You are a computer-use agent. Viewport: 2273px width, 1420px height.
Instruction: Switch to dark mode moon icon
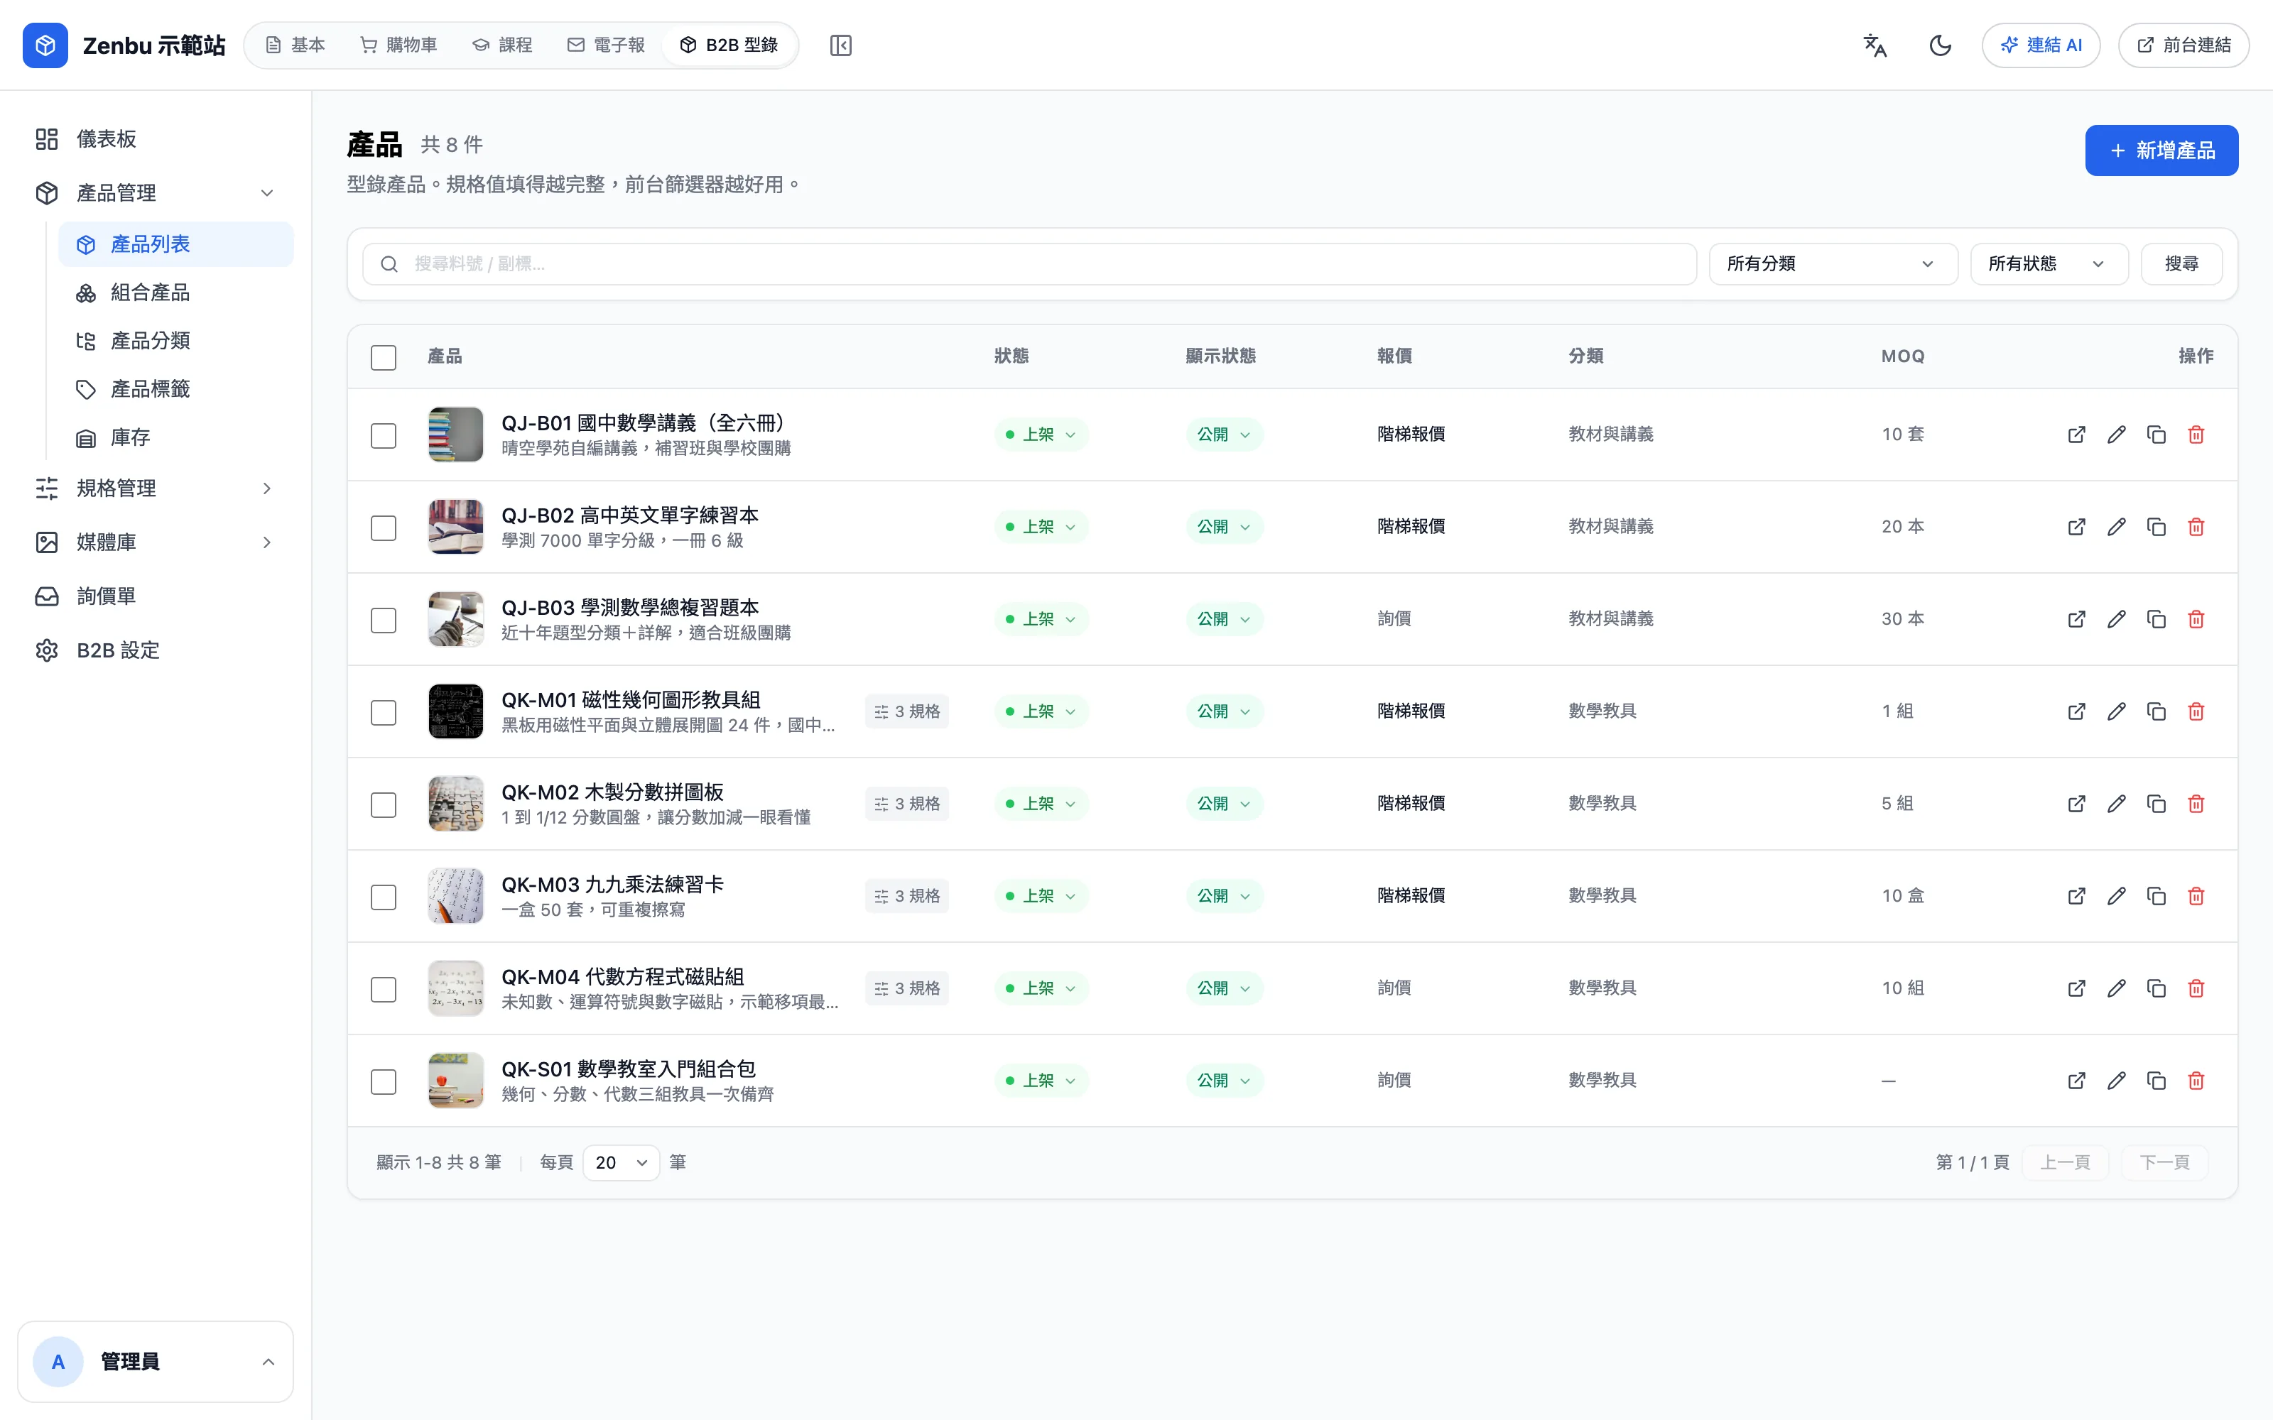click(1941, 45)
